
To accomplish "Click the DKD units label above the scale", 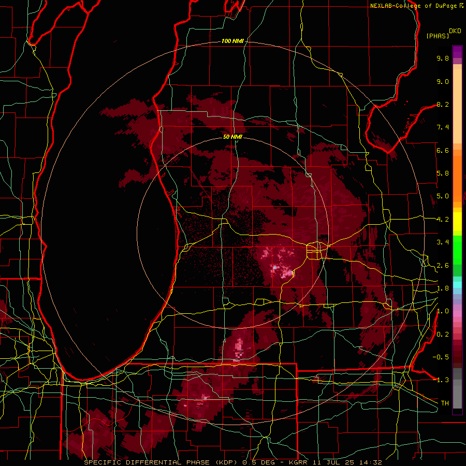I will [x=455, y=31].
